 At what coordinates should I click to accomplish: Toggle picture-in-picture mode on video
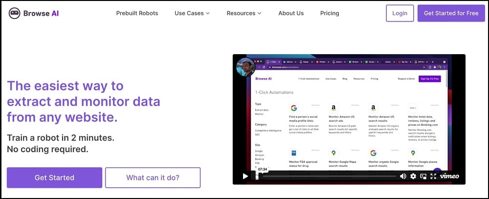pyautogui.click(x=423, y=176)
